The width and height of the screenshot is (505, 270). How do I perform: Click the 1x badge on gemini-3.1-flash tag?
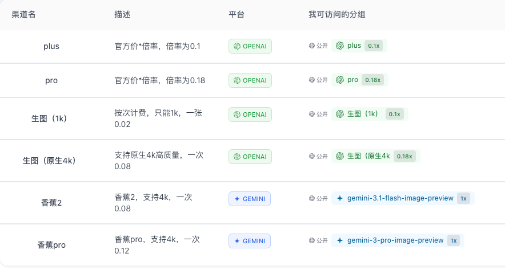(463, 198)
